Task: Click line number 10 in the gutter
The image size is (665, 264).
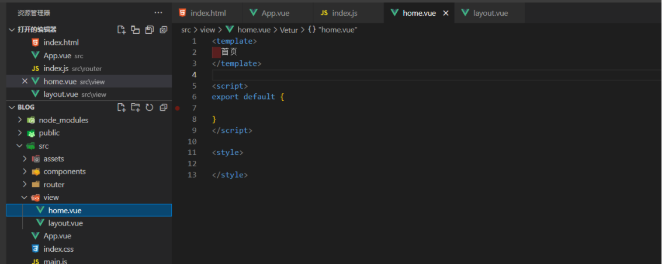Action: pyautogui.click(x=192, y=141)
